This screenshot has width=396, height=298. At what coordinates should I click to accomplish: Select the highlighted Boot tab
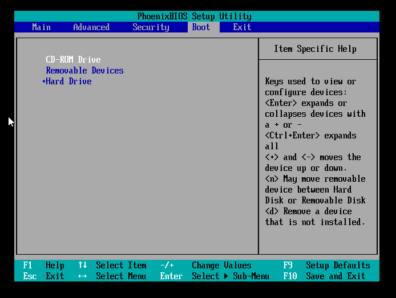(x=201, y=27)
